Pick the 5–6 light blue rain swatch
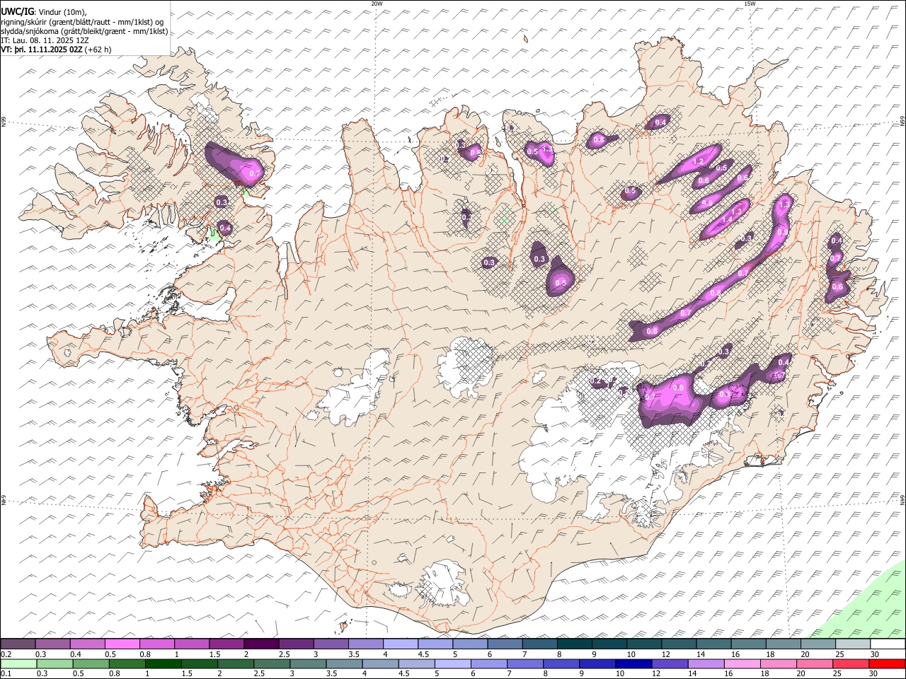Viewport: 906px width, 679px height. tap(453, 664)
